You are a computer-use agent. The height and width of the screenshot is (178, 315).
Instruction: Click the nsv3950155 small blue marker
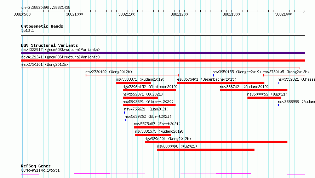[213, 75]
